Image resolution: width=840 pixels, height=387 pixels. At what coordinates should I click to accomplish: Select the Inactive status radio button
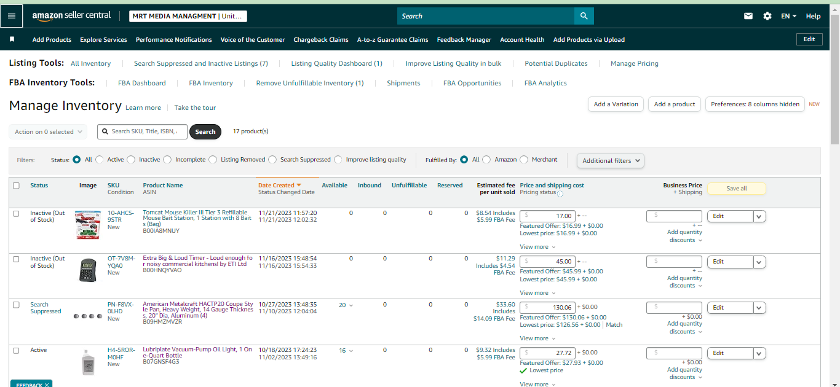coord(131,160)
